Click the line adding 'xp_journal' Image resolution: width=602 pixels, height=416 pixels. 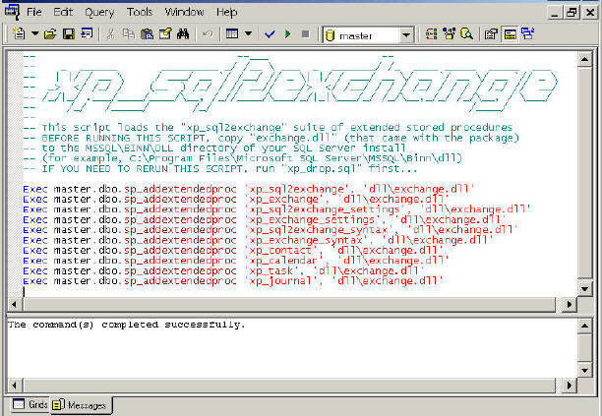233,281
